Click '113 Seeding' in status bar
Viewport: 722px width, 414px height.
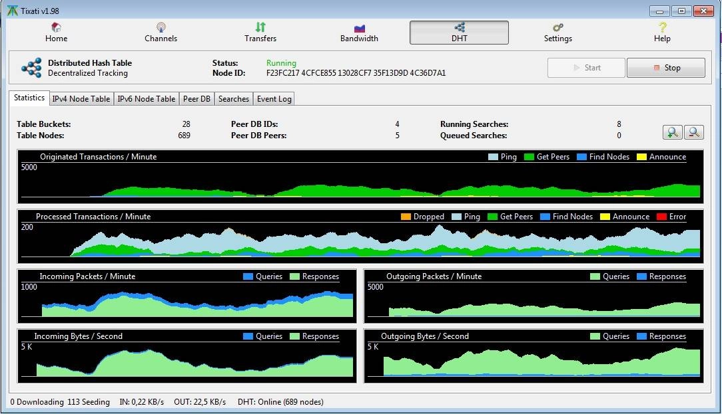(x=89, y=402)
